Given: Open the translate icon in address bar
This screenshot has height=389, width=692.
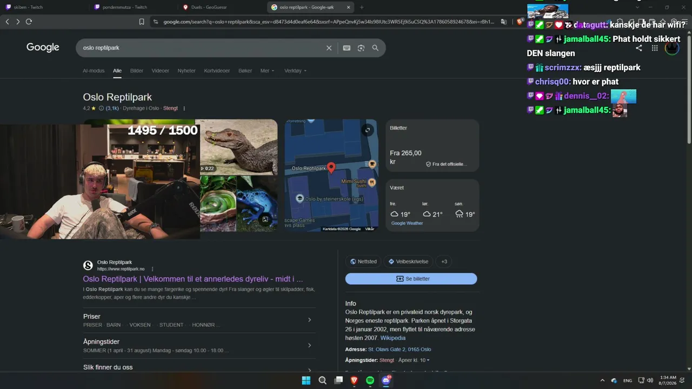Looking at the screenshot, I should tap(504, 22).
